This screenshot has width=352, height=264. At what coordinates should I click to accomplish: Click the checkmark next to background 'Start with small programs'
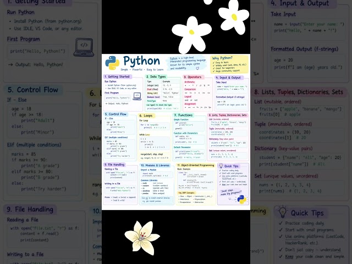click(x=280, y=230)
